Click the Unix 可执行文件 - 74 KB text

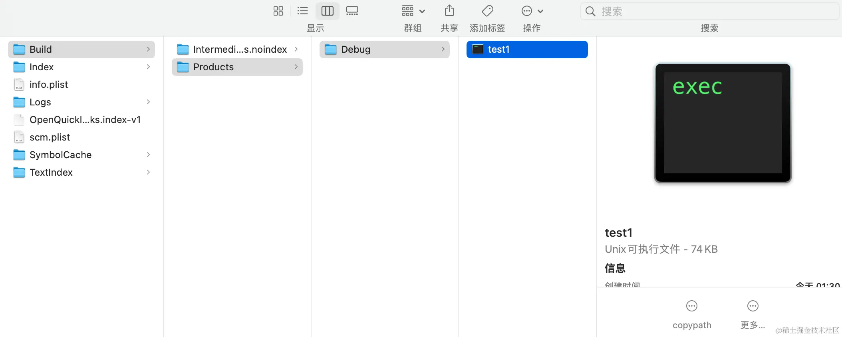(661, 249)
